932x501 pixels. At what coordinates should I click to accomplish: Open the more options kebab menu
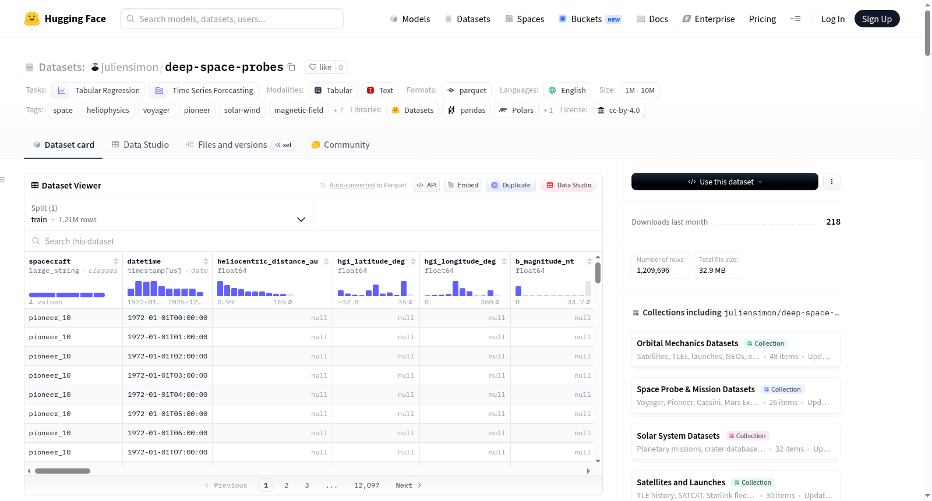[x=832, y=182]
